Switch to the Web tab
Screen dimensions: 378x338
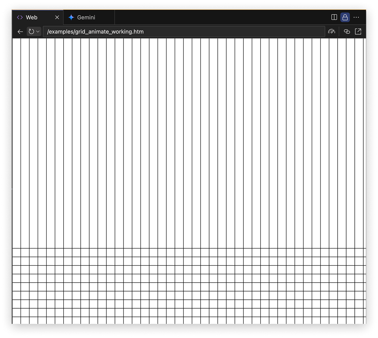(38, 17)
